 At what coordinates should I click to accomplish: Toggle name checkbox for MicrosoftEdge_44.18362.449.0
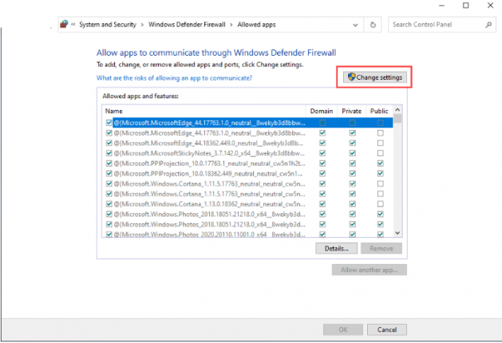(x=109, y=143)
